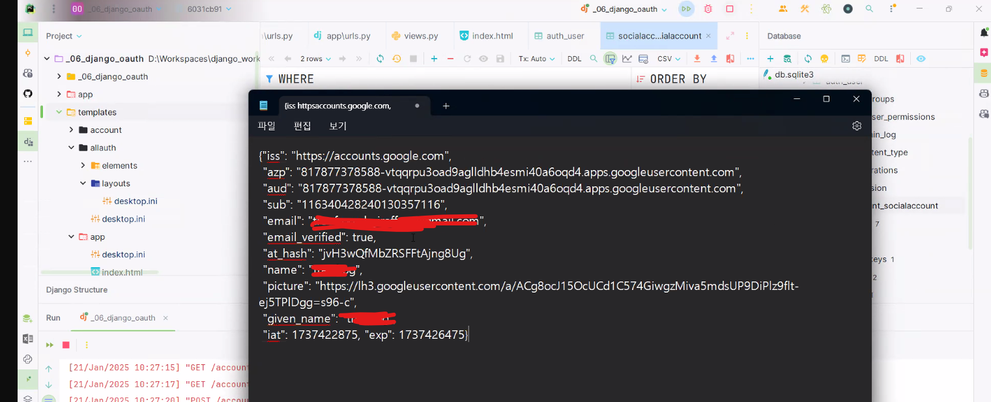The image size is (991, 402).
Task: Open the Database tool window icon
Action: tap(984, 73)
